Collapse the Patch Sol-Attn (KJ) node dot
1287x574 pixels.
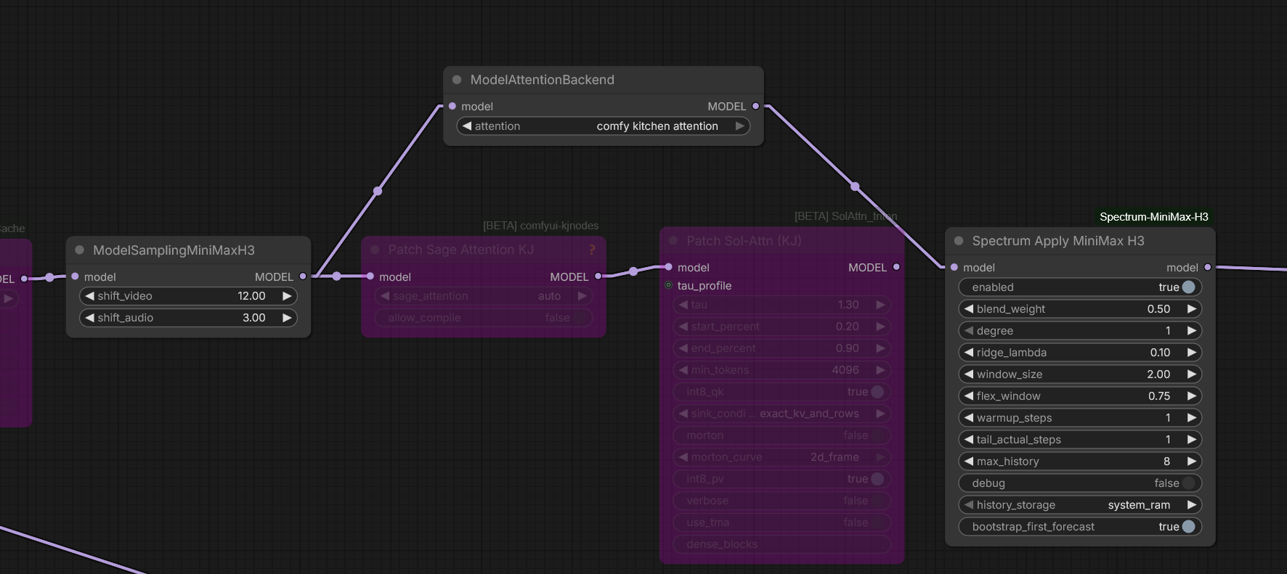[x=673, y=241]
